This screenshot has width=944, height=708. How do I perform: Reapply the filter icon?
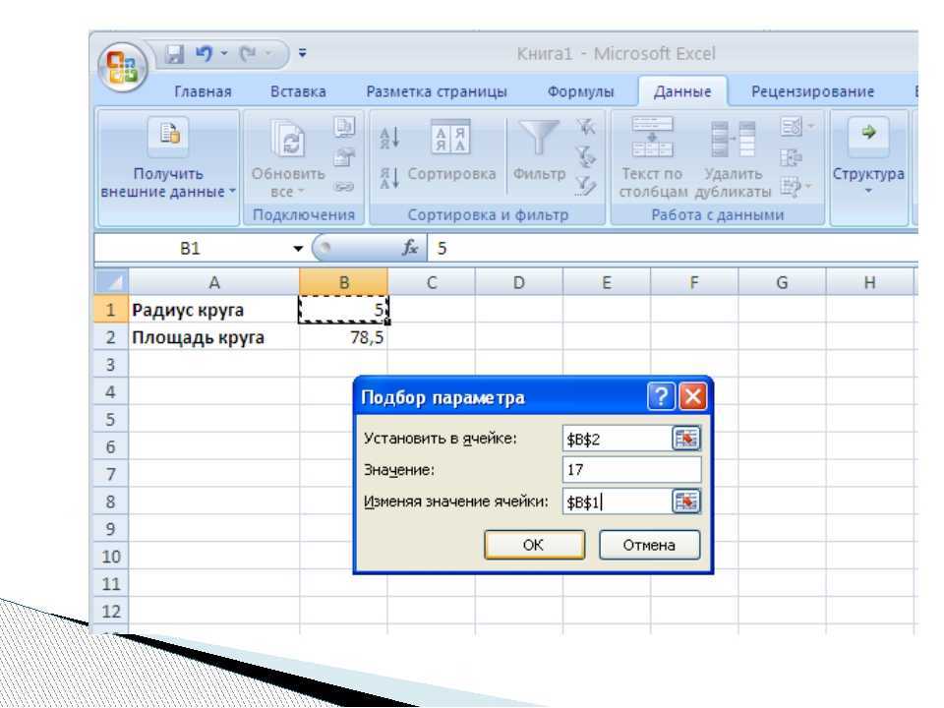pyautogui.click(x=585, y=156)
